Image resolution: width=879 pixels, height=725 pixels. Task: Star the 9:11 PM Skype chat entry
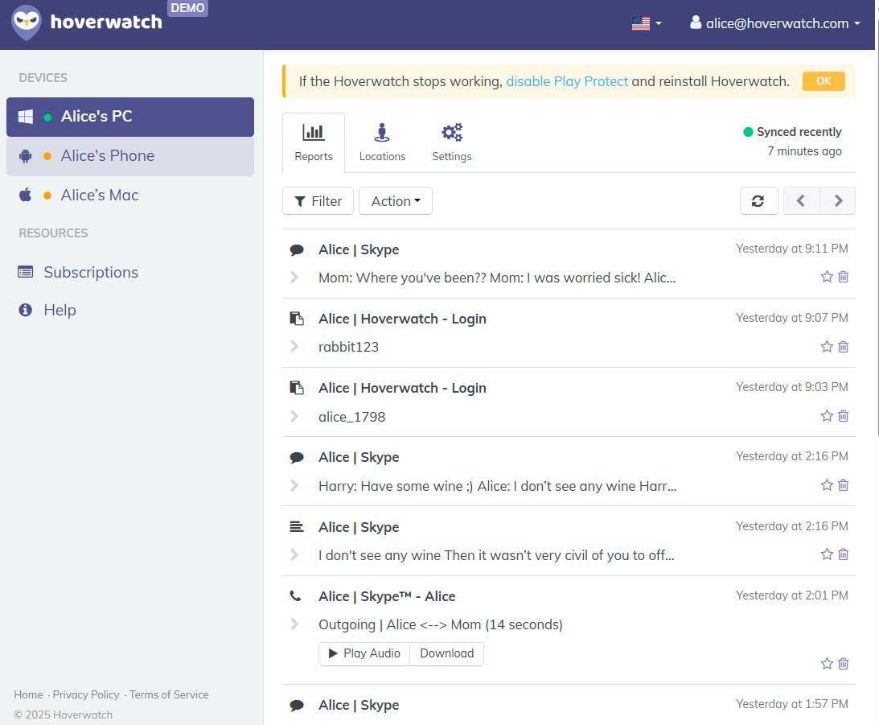[x=827, y=277]
